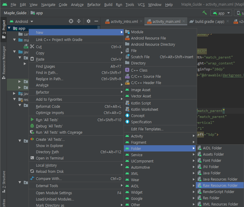Click the C++ Class purple S icon
244x207 pixels.
127,70
